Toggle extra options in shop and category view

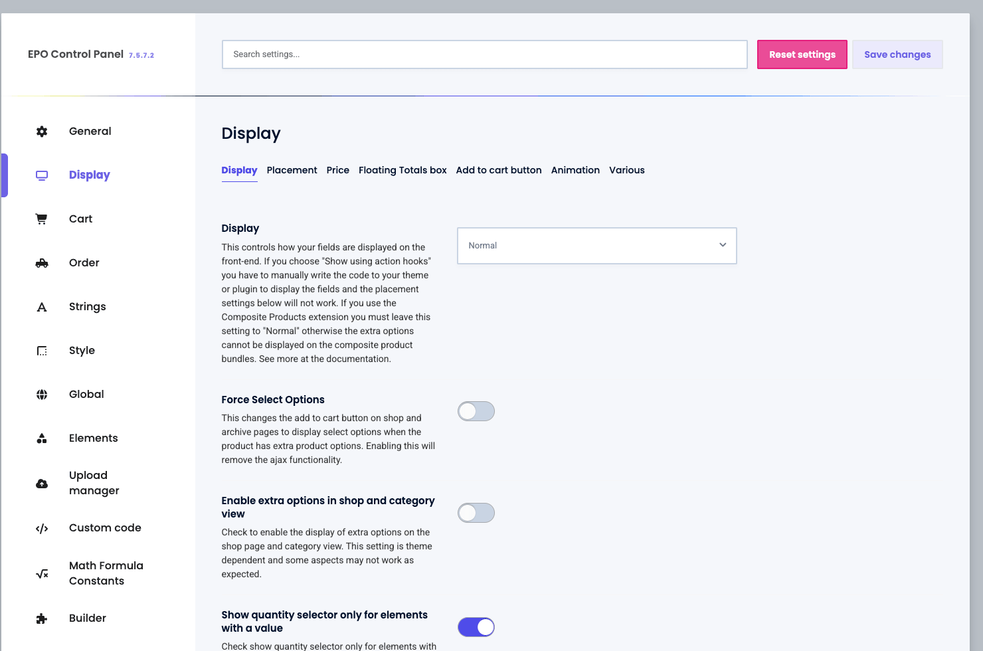click(x=476, y=513)
